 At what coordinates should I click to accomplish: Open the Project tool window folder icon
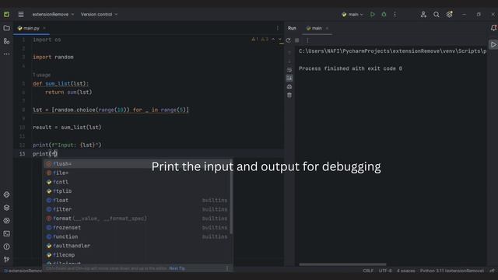pyautogui.click(x=6, y=28)
